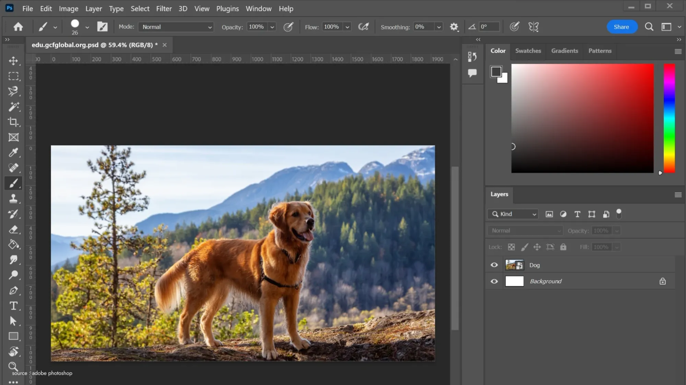The height and width of the screenshot is (385, 686).
Task: Toggle lock all for layer
Action: (563, 247)
